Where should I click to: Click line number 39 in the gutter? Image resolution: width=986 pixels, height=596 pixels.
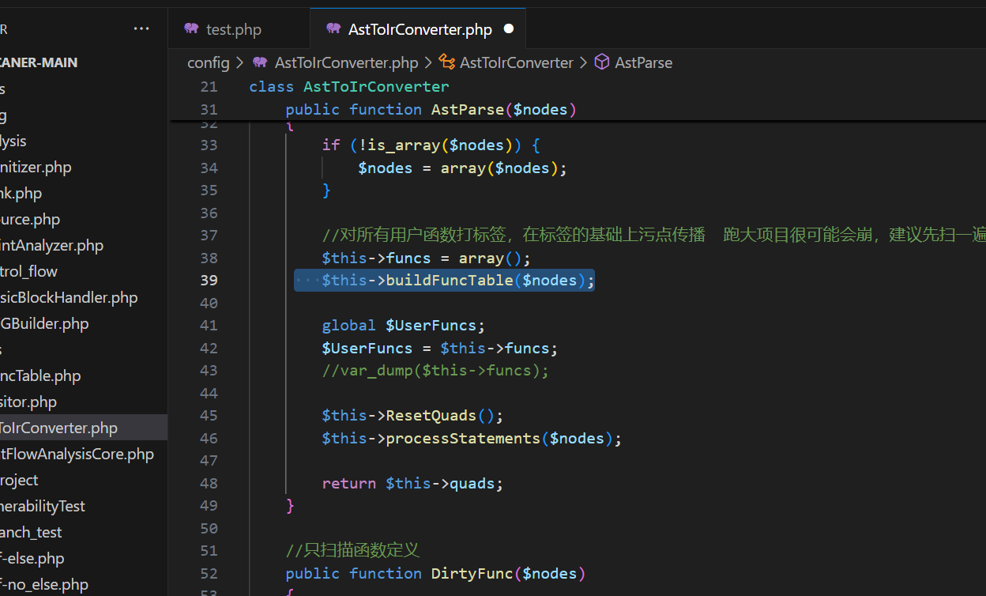tap(209, 281)
